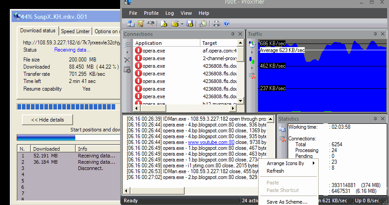
Task: Click the Statistics reset red-X icon
Action: point(282,139)
